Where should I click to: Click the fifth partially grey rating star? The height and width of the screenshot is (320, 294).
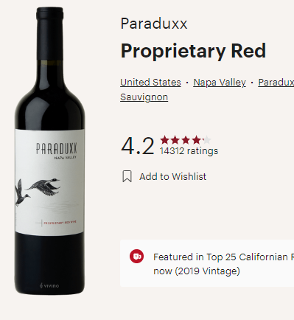pos(207,140)
